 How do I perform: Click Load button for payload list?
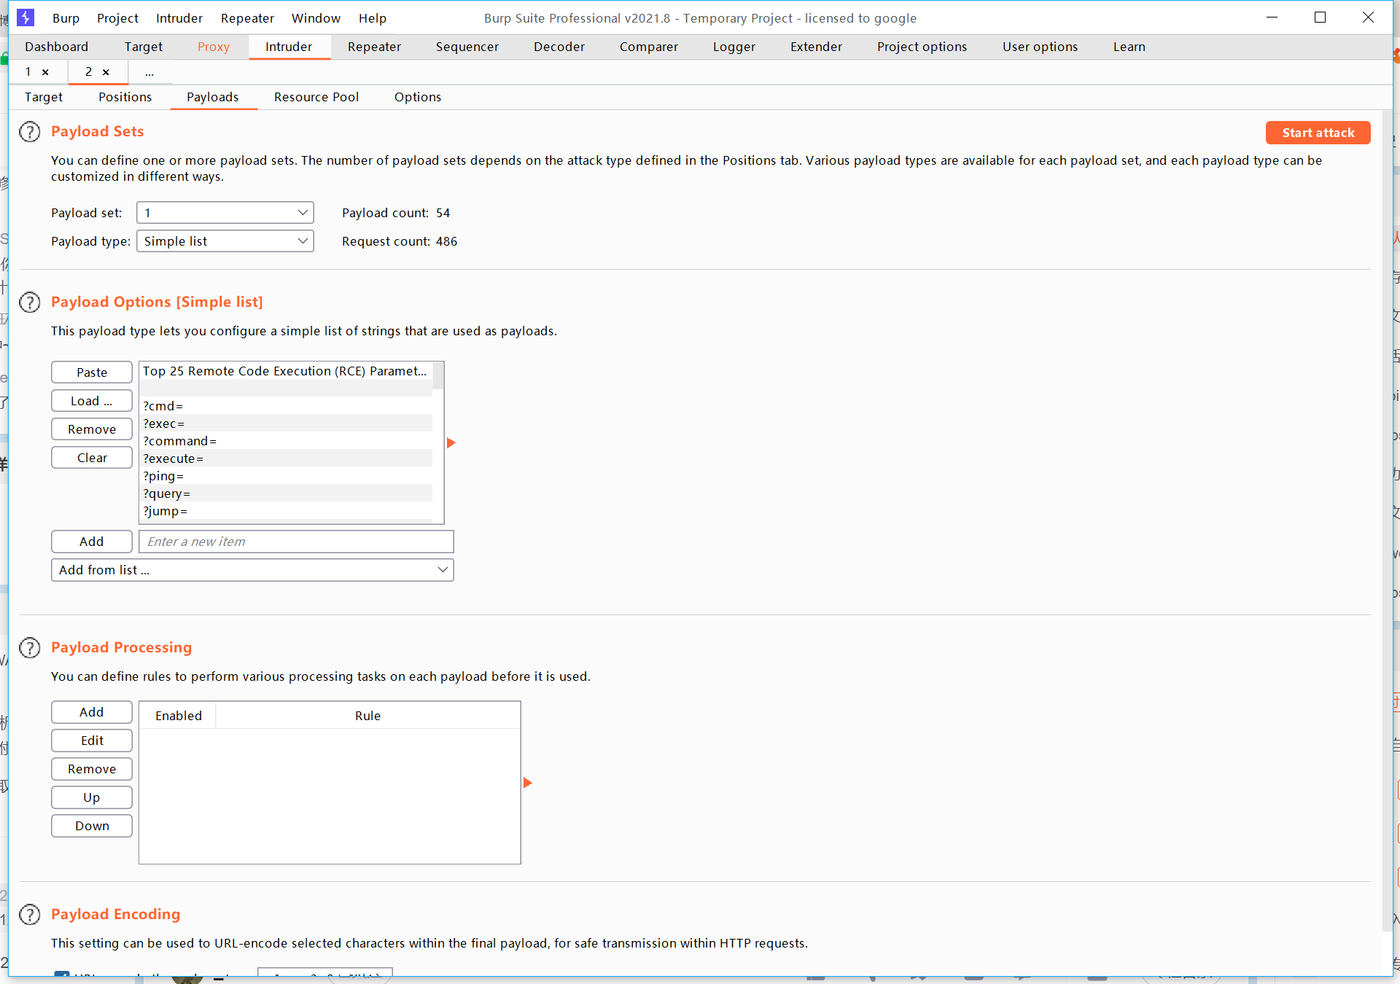click(91, 401)
